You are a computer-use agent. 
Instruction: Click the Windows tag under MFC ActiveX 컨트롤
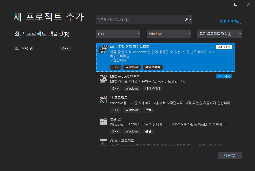point(132,88)
